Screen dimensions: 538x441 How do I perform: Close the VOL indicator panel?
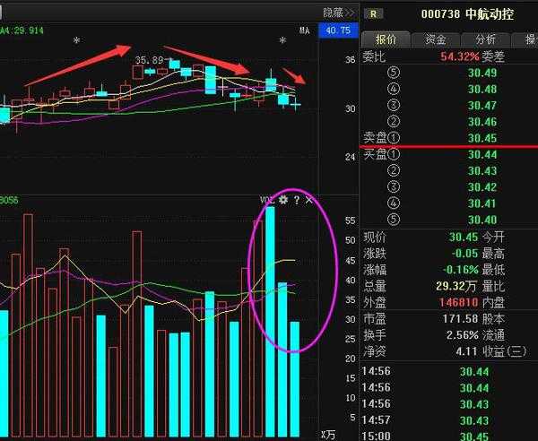click(x=308, y=200)
